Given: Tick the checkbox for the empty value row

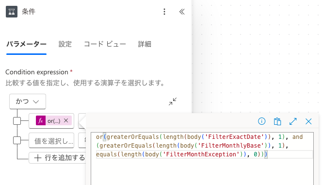Looking at the screenshot, I should pos(17,140).
